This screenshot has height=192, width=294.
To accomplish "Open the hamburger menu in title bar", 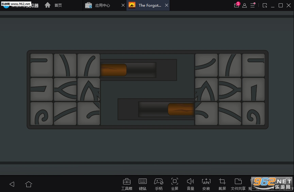I will (x=253, y=5).
